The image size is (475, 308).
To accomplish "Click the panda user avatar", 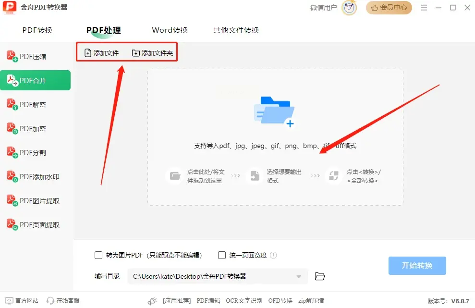I will coord(349,8).
